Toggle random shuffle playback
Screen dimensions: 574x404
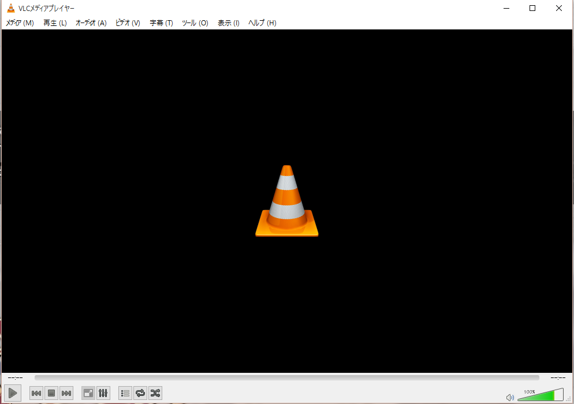point(155,393)
